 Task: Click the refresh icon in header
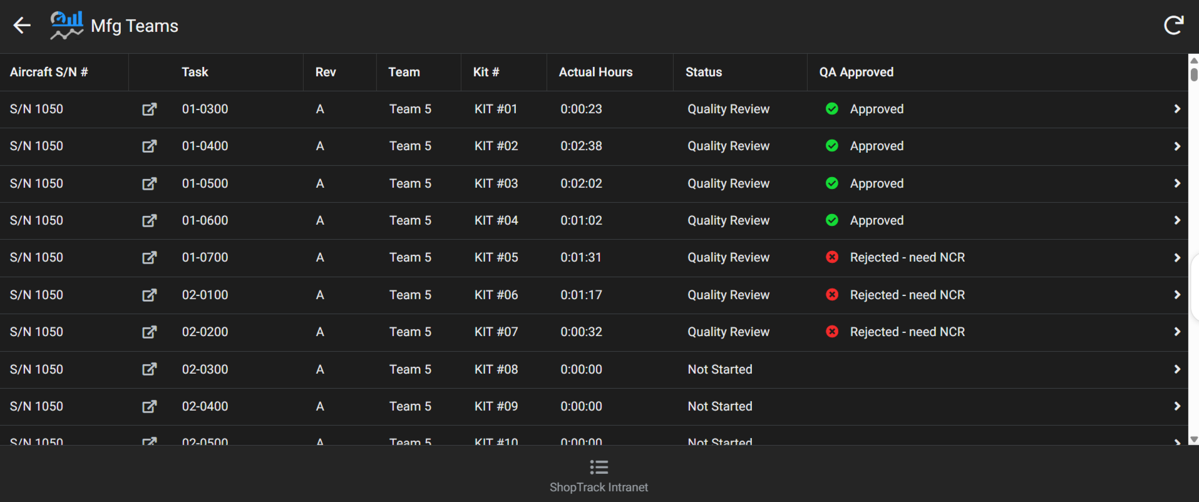pyautogui.click(x=1173, y=26)
